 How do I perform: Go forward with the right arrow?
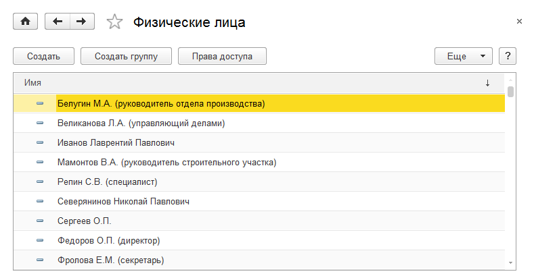point(81,22)
